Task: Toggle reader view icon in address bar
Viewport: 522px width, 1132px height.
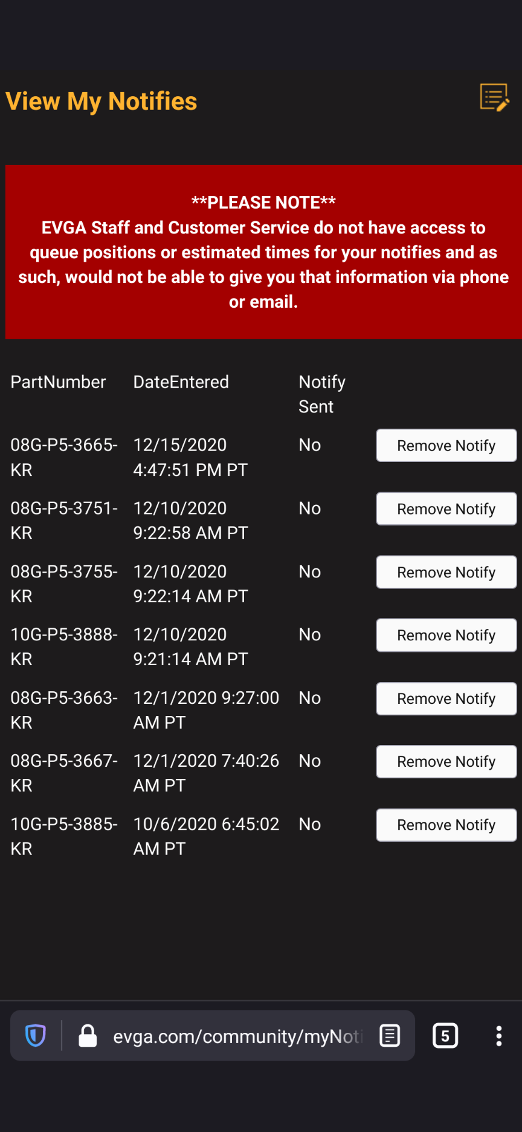Action: point(390,1035)
